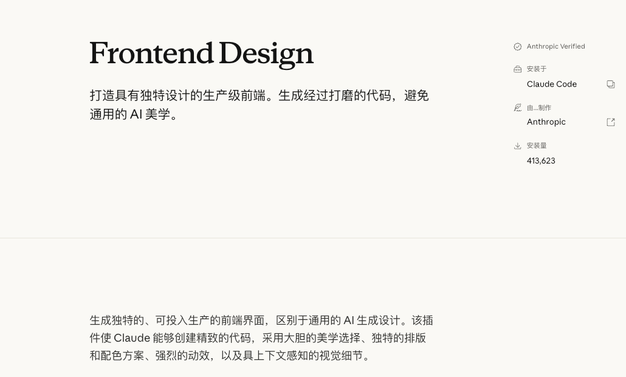Click the last description line starting 和配色方案
The width and height of the screenshot is (626, 377).
[x=230, y=356]
